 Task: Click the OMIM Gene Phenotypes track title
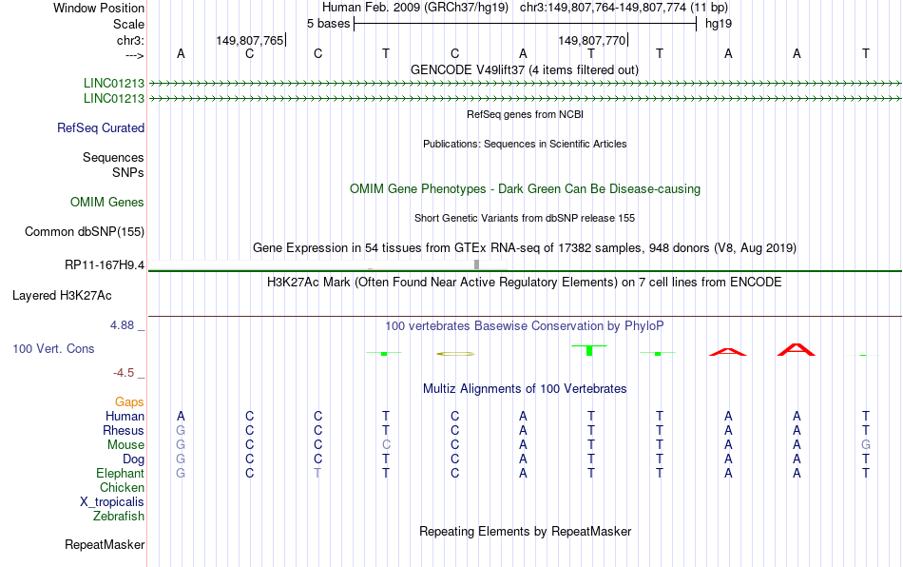(x=525, y=189)
